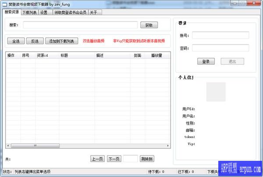Click the 账号 input field
The image size is (263, 177).
[220, 35]
